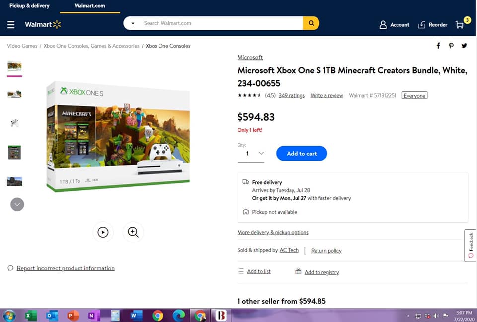Switch to Pickup & delivery tab
477x322 pixels.
tap(29, 6)
